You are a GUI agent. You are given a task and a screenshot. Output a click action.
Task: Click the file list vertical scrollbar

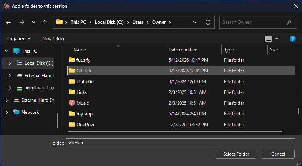[x=299, y=111]
